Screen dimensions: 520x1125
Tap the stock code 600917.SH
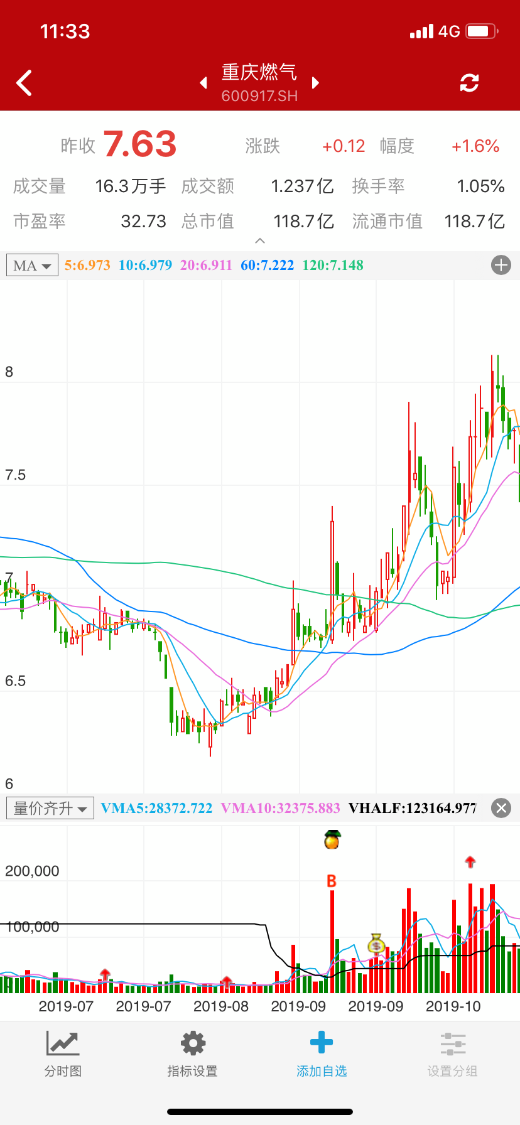click(x=259, y=96)
